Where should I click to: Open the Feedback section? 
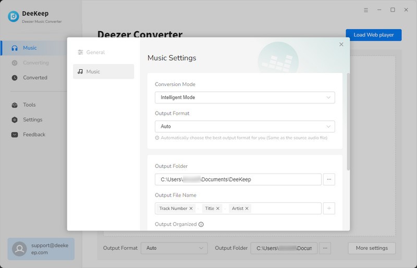point(34,135)
